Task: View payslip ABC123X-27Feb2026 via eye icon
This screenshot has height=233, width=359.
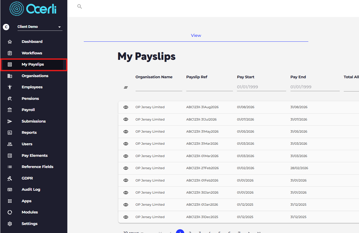Action: pos(126,168)
